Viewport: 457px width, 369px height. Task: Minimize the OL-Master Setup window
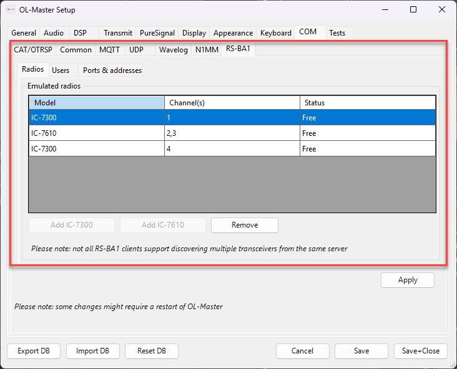385,9
